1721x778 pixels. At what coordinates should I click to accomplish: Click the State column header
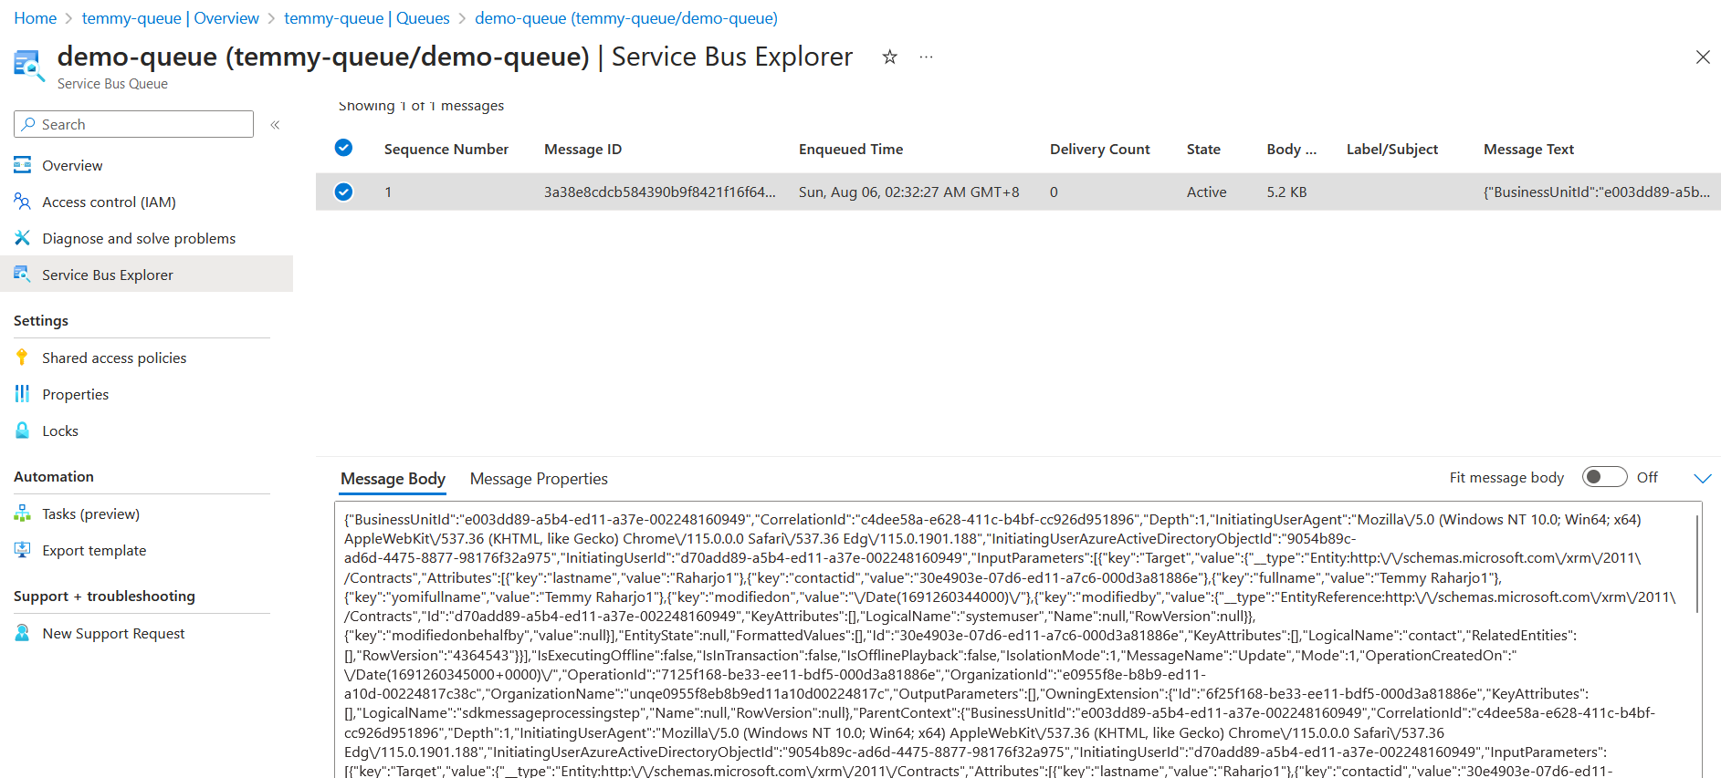(x=1203, y=149)
